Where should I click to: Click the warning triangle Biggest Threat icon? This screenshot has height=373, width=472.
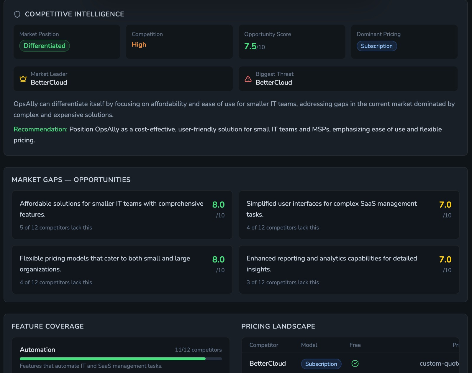[248, 79]
